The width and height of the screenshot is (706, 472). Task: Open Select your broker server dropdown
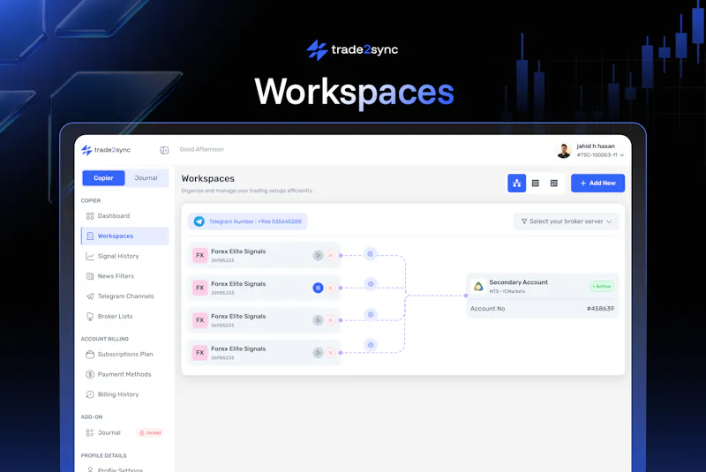[567, 221]
